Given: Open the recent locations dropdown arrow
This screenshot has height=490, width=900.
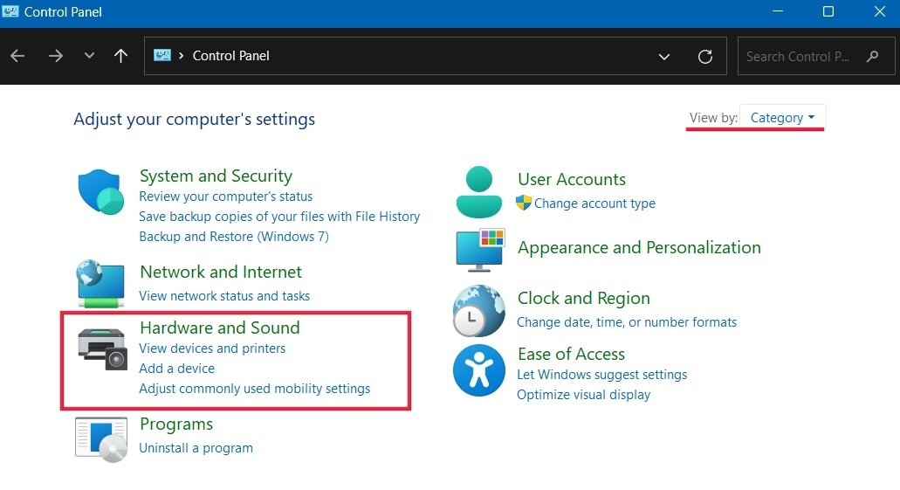Looking at the screenshot, I should [89, 56].
